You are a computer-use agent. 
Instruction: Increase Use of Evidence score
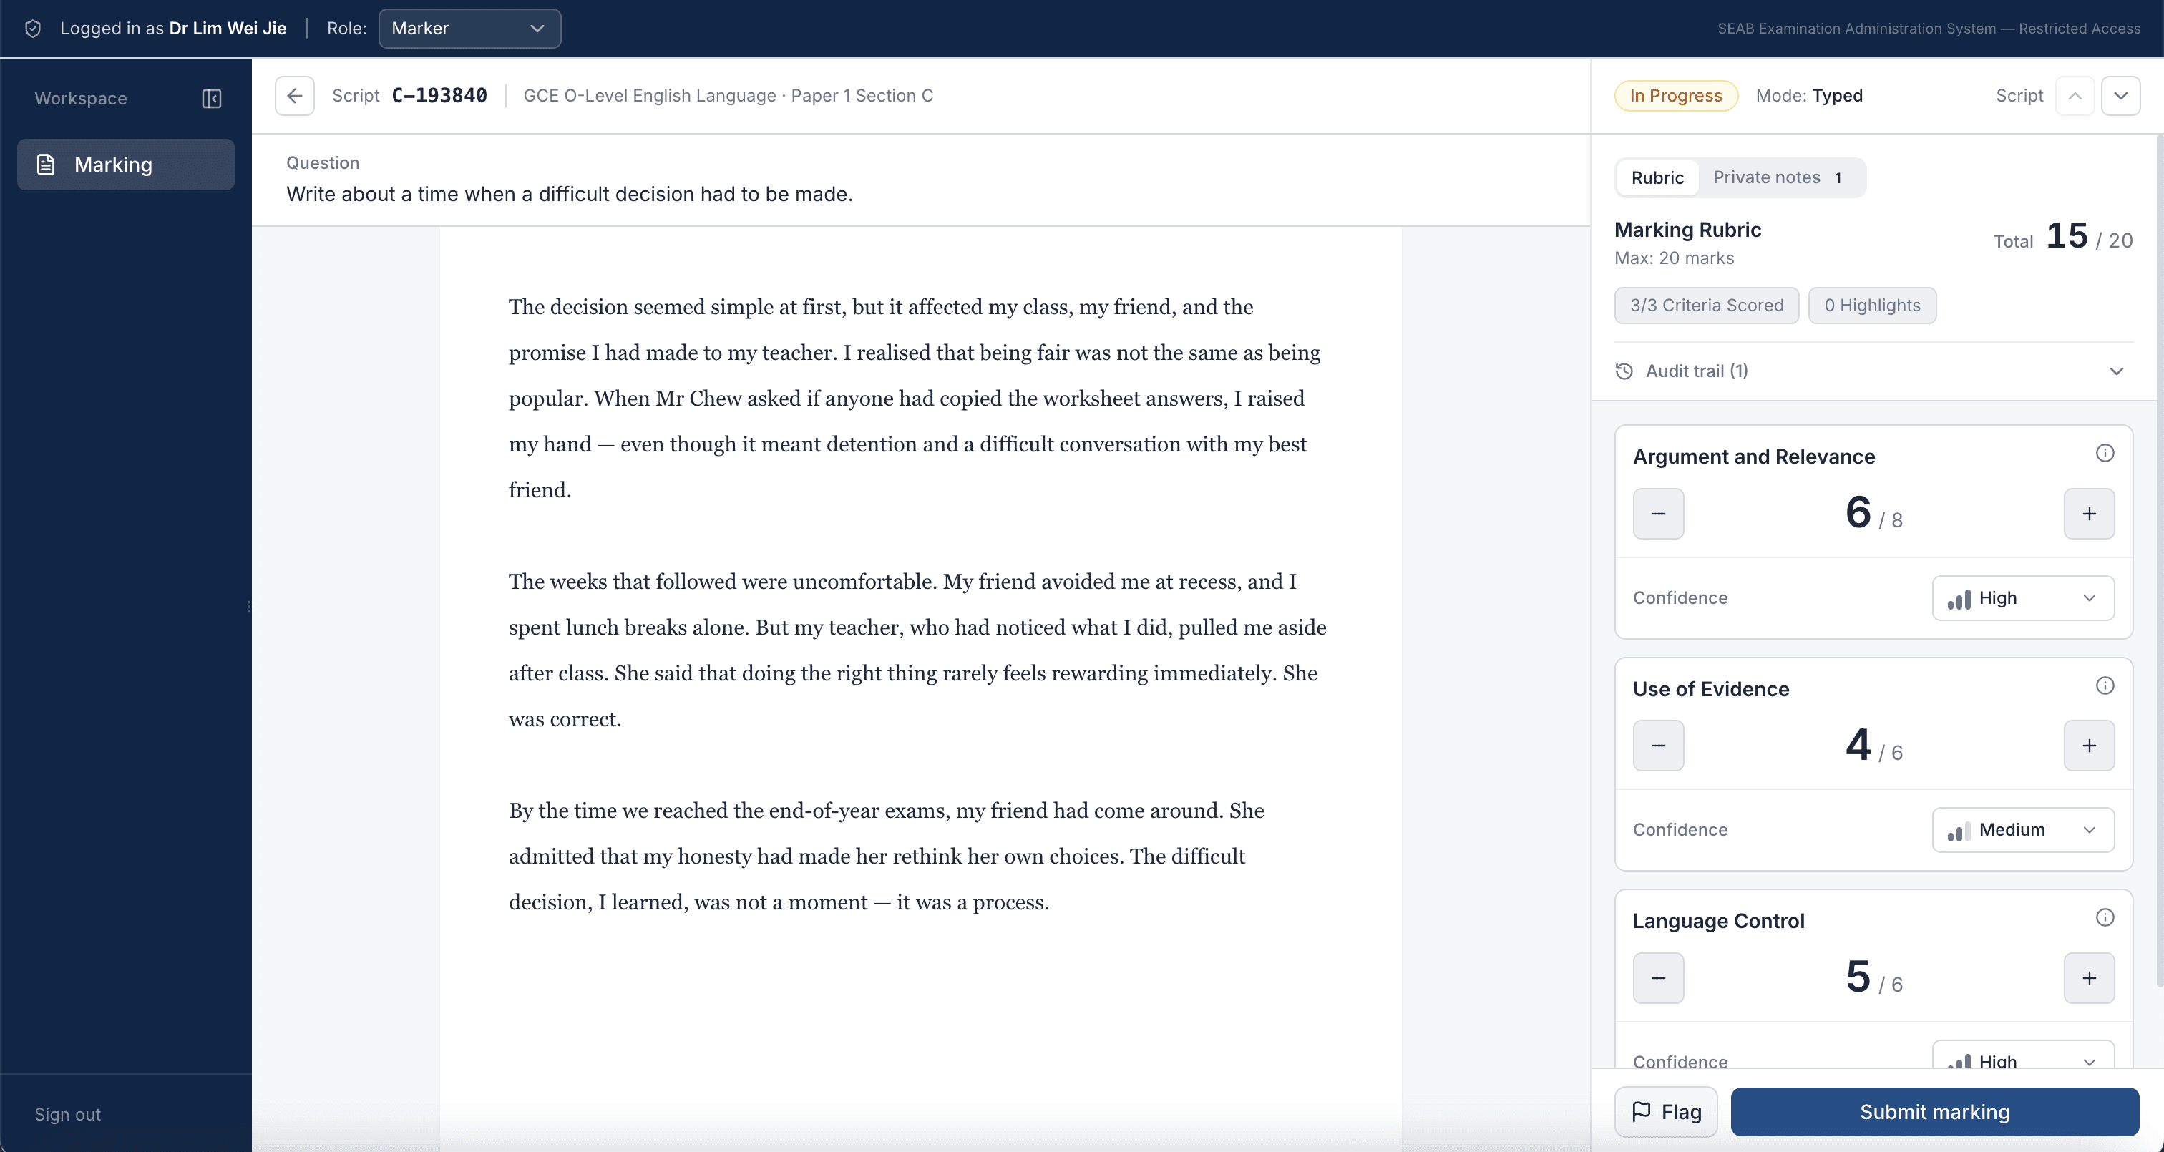(2090, 746)
